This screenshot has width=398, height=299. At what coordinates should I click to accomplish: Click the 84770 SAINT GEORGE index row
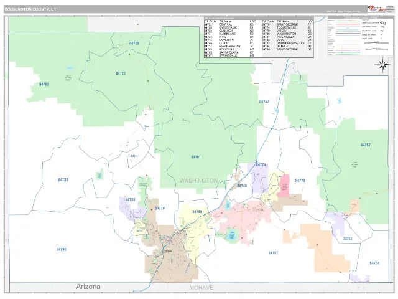click(x=287, y=24)
